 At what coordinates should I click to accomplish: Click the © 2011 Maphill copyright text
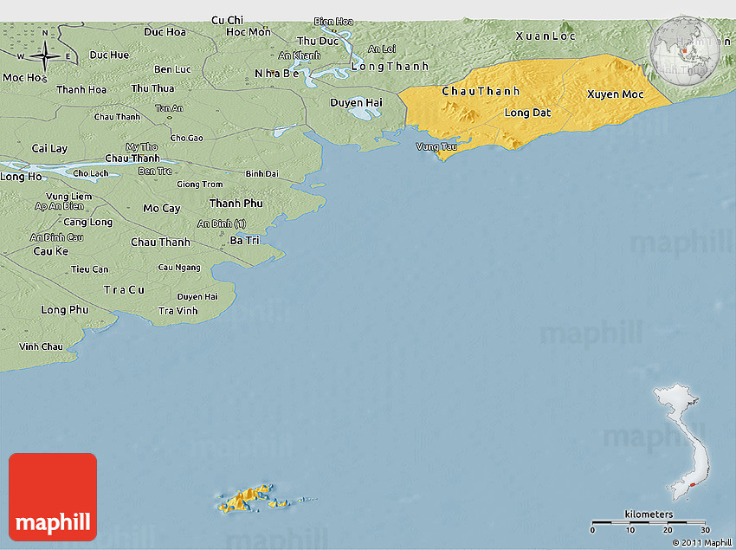pos(701,542)
